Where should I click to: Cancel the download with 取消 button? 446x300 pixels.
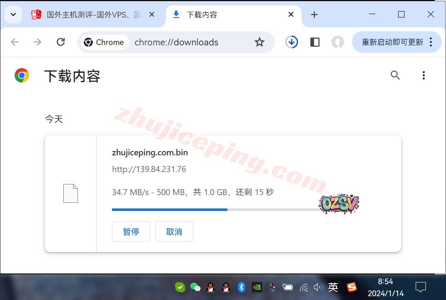click(x=174, y=232)
